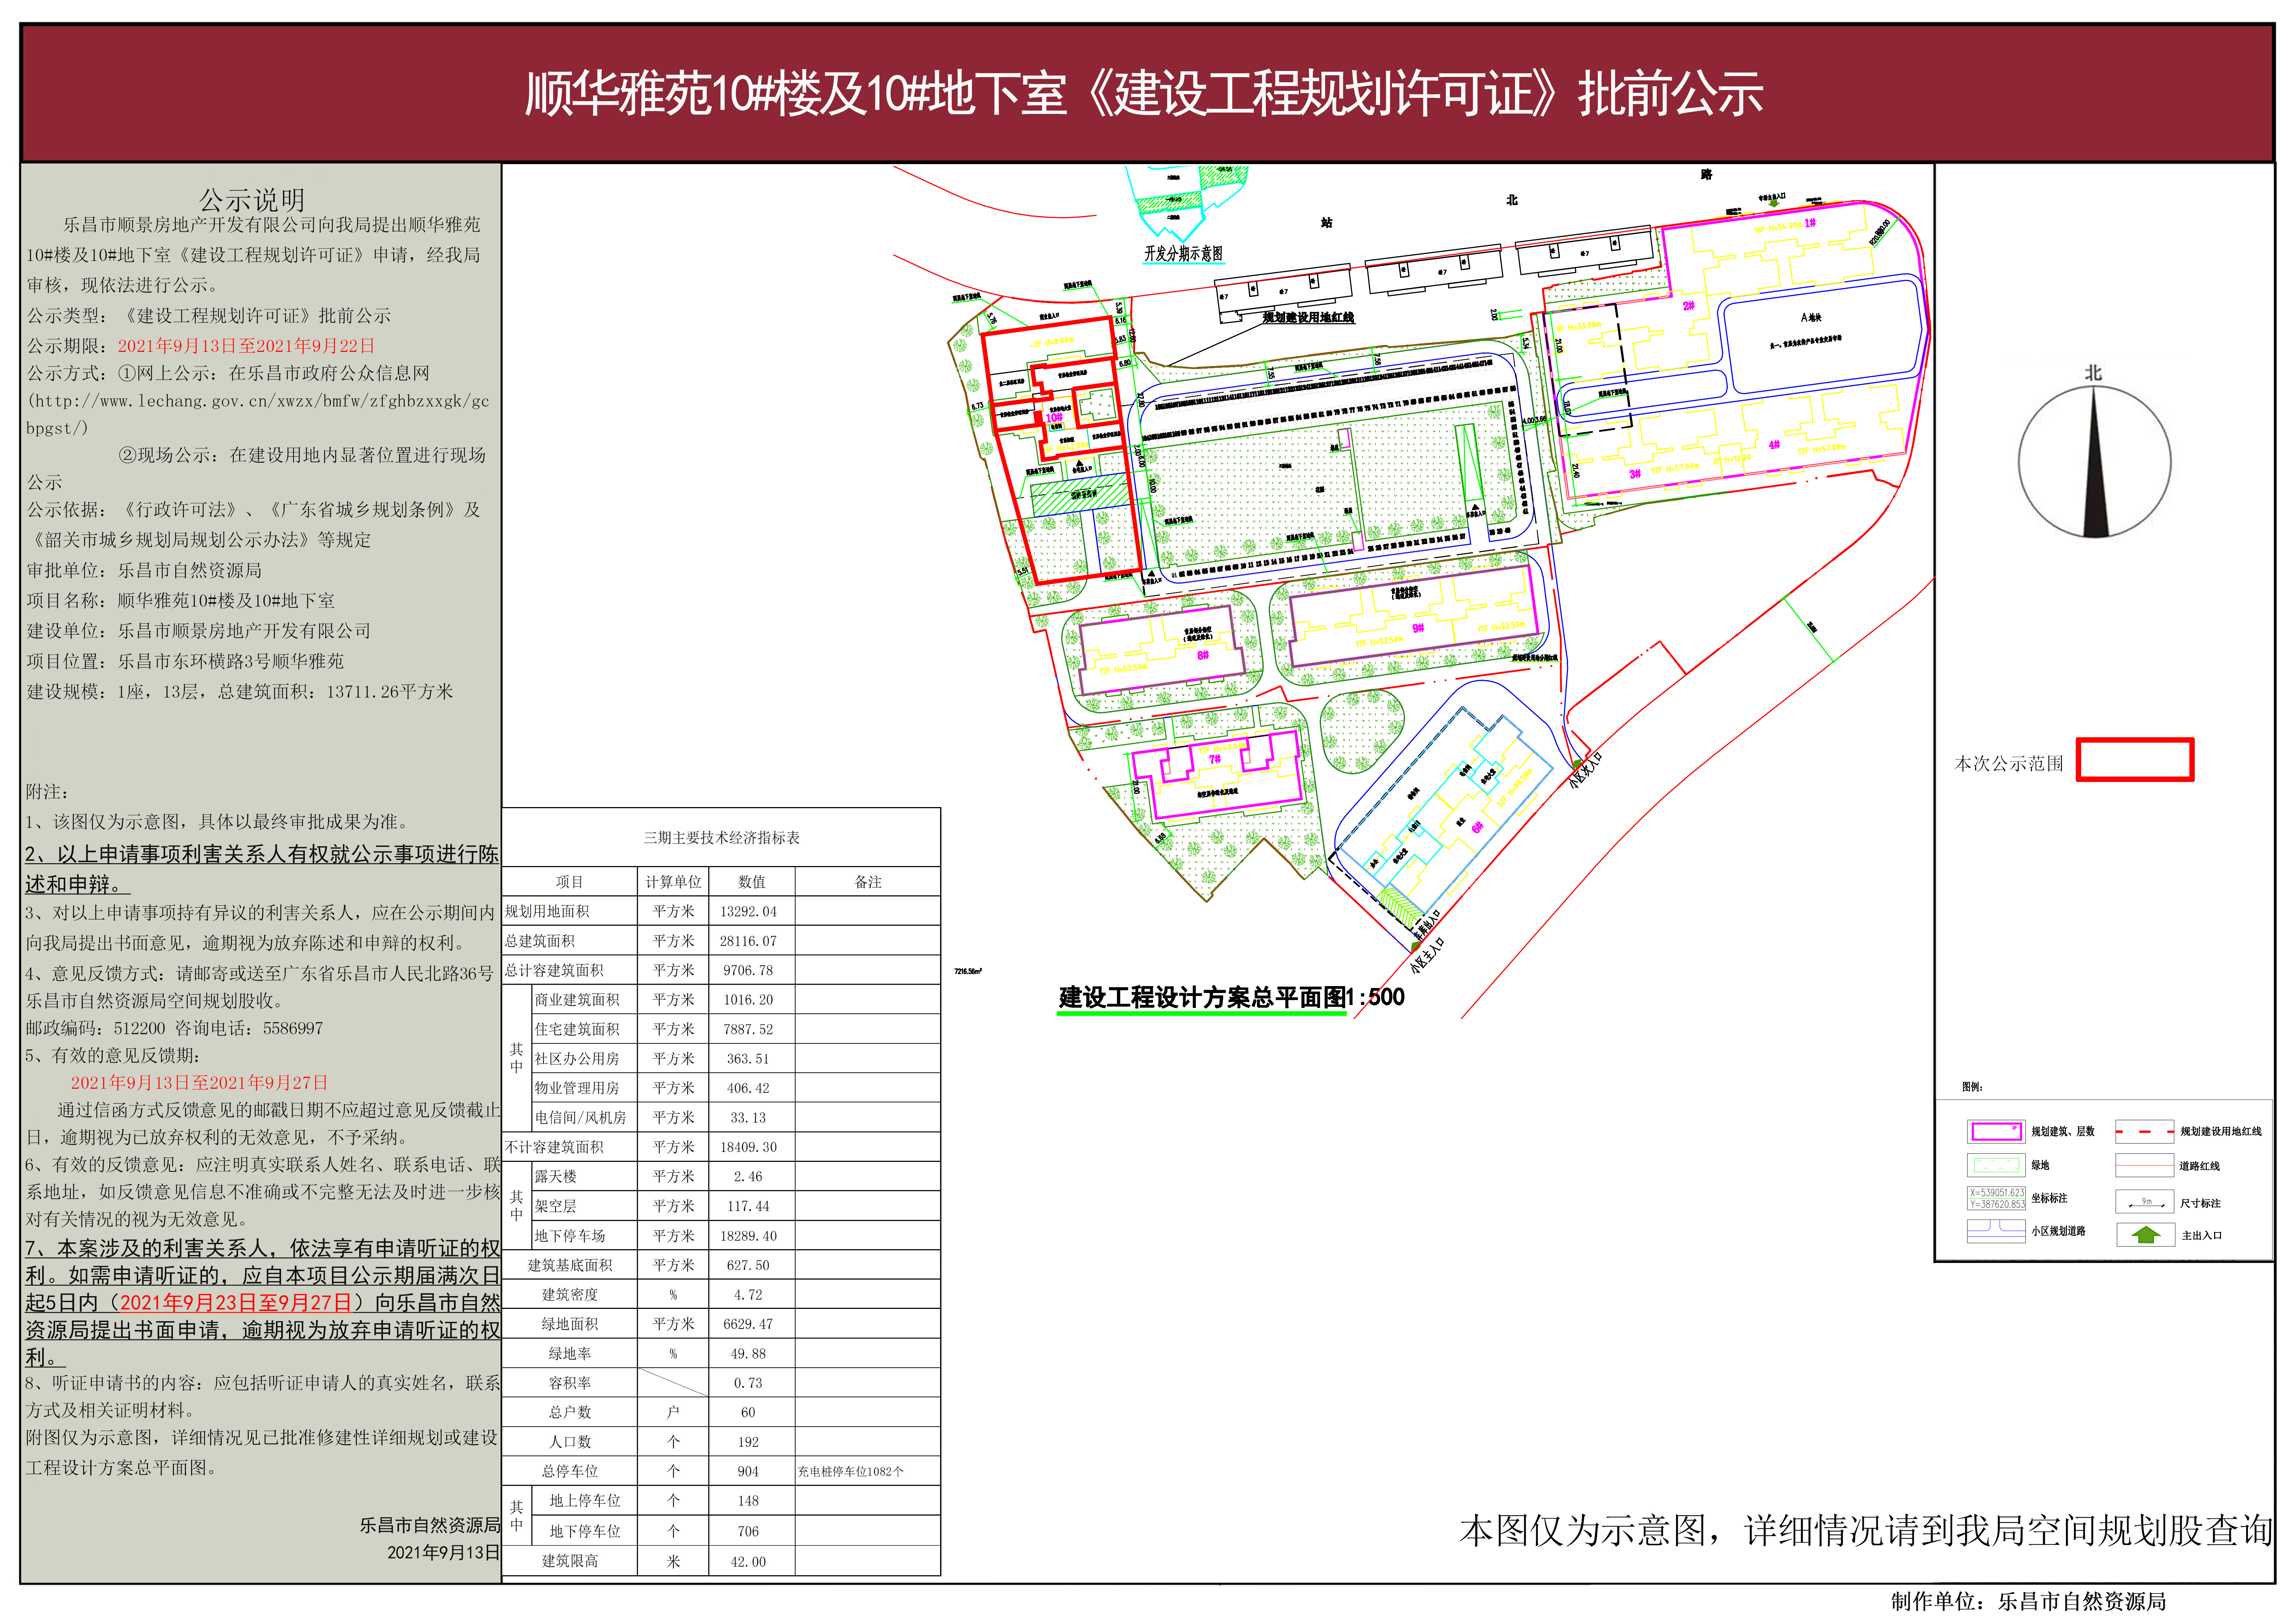The height and width of the screenshot is (1624, 2296).
Task: Click the road red line (道路红线) legend symbol
Action: click(x=2144, y=1166)
